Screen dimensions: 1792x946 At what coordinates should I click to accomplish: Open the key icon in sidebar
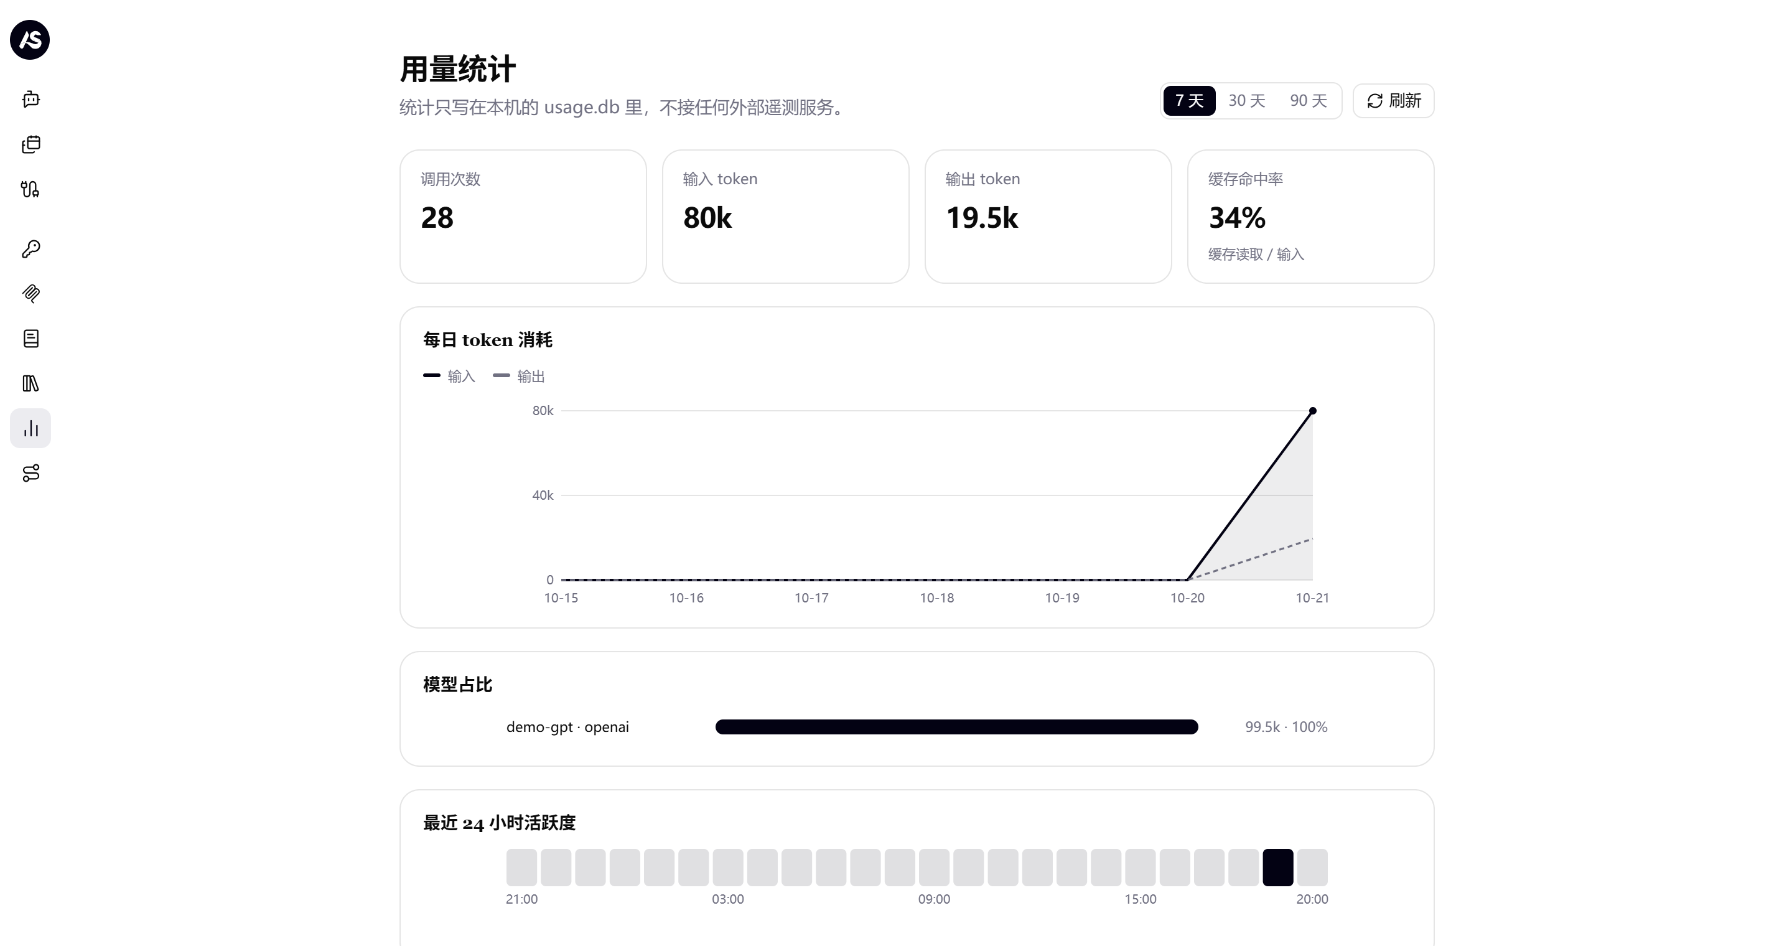(x=30, y=249)
